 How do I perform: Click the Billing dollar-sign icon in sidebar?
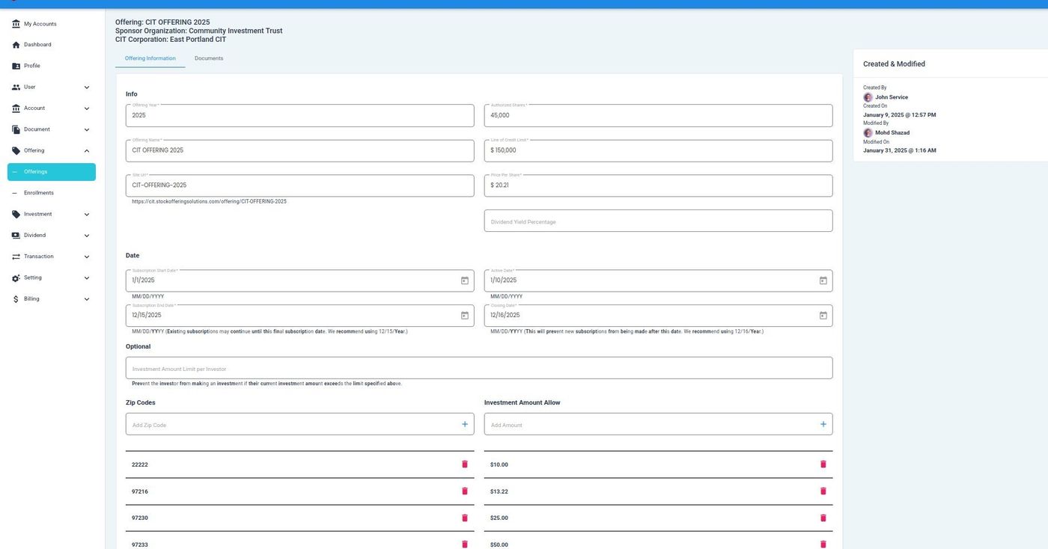coord(15,298)
